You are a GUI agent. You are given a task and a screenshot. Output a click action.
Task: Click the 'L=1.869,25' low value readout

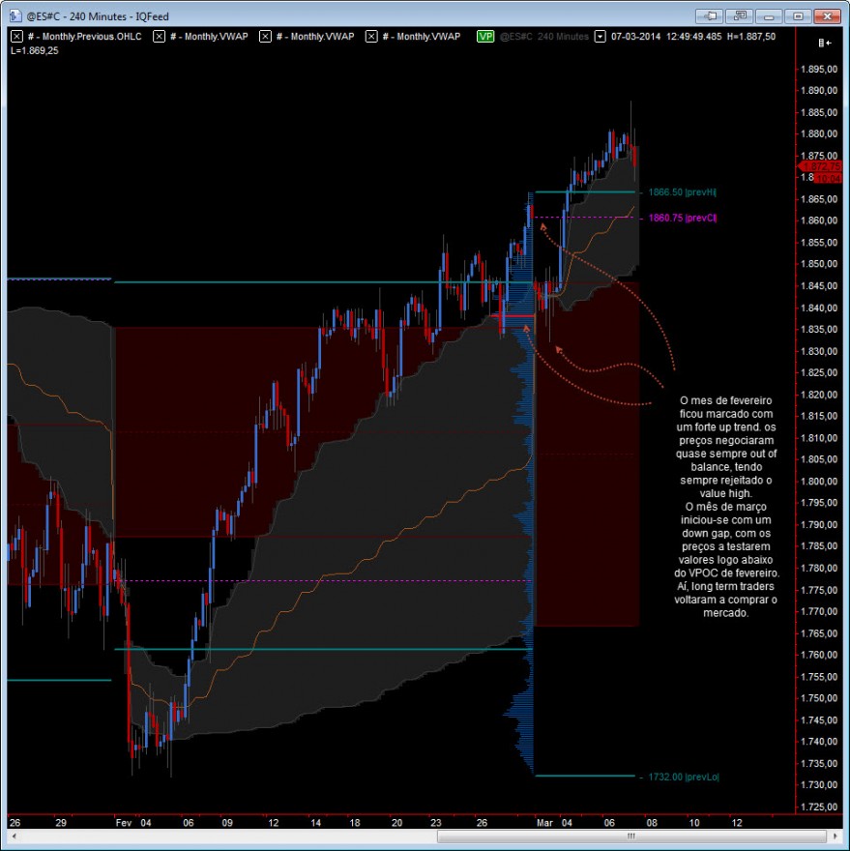tap(34, 50)
